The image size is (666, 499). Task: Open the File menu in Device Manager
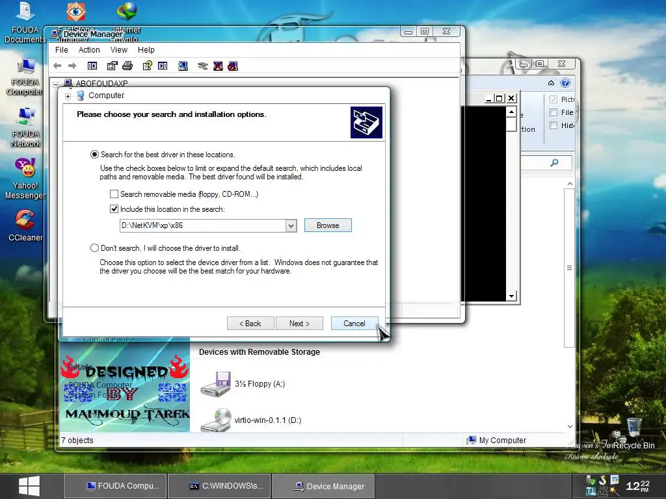[62, 49]
